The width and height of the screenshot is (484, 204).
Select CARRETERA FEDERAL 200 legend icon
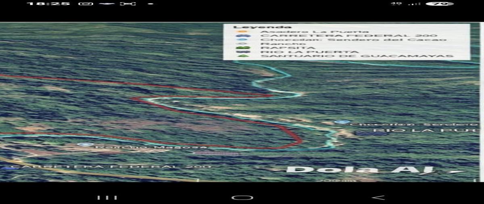[x=244, y=35]
